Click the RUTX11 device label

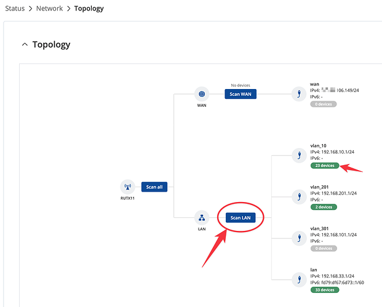pos(127,198)
